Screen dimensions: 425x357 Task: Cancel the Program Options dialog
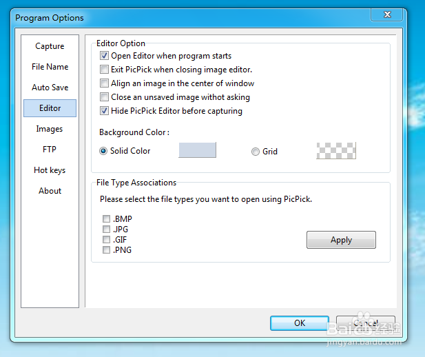[366, 323]
